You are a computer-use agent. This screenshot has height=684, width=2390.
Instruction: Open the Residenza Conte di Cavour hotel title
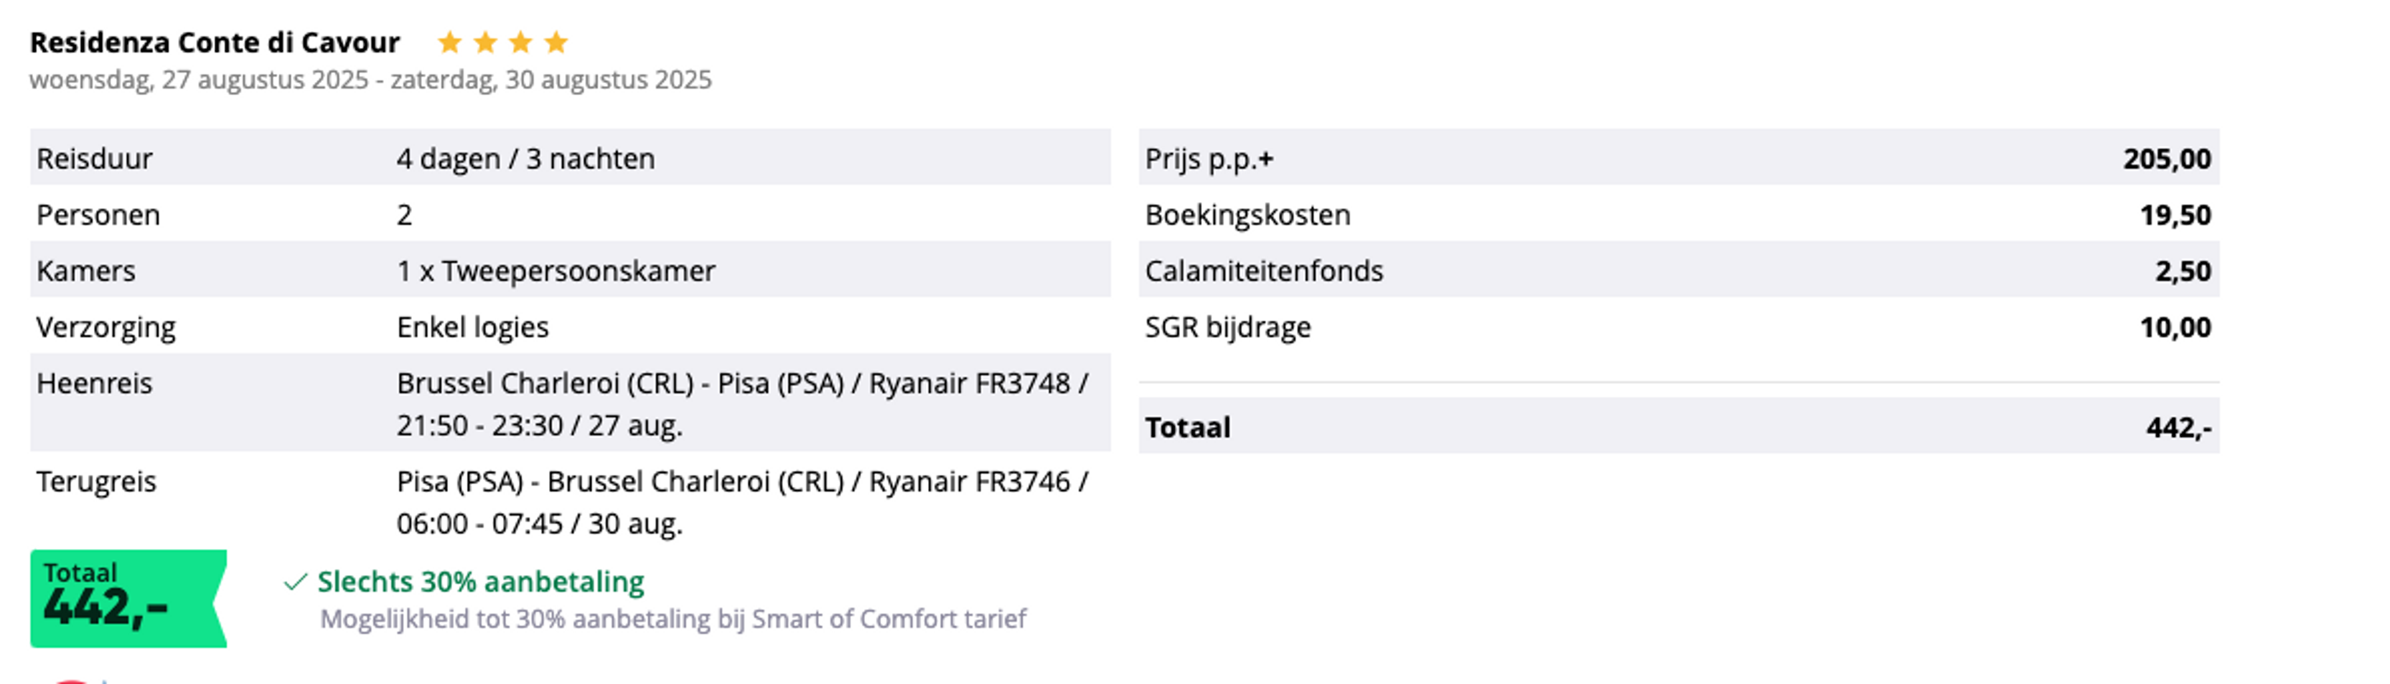pyautogui.click(x=214, y=43)
